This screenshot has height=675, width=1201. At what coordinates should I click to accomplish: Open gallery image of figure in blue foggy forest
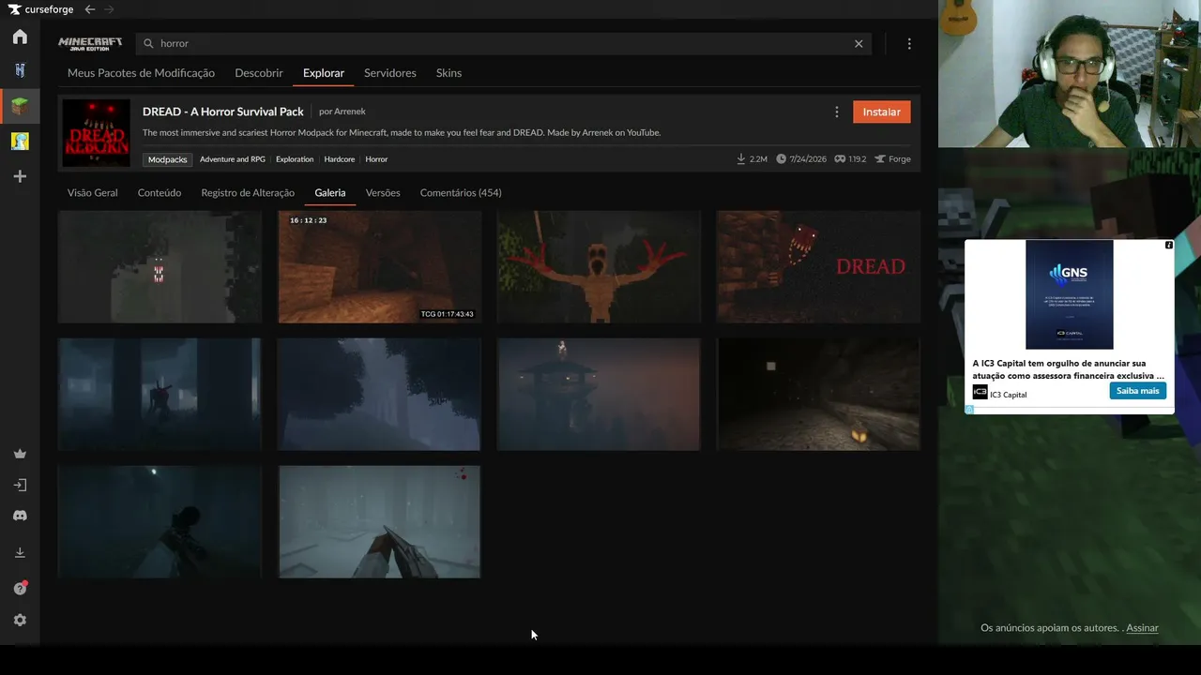click(160, 395)
